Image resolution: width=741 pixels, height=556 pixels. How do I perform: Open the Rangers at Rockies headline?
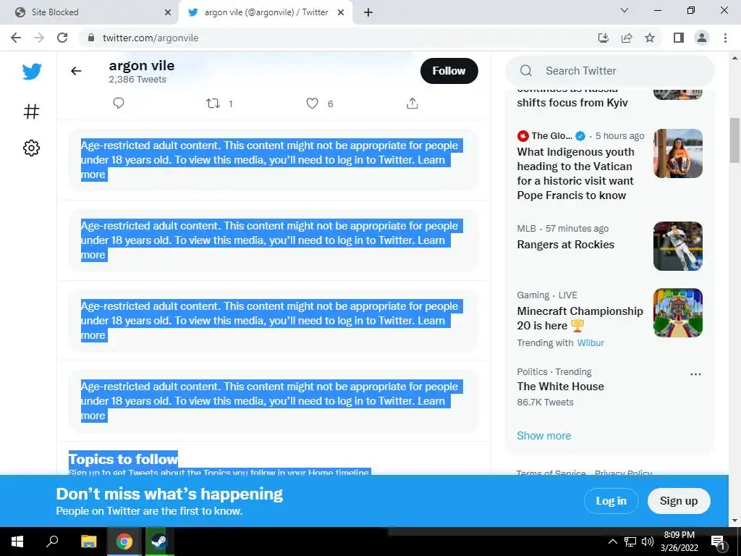click(565, 245)
